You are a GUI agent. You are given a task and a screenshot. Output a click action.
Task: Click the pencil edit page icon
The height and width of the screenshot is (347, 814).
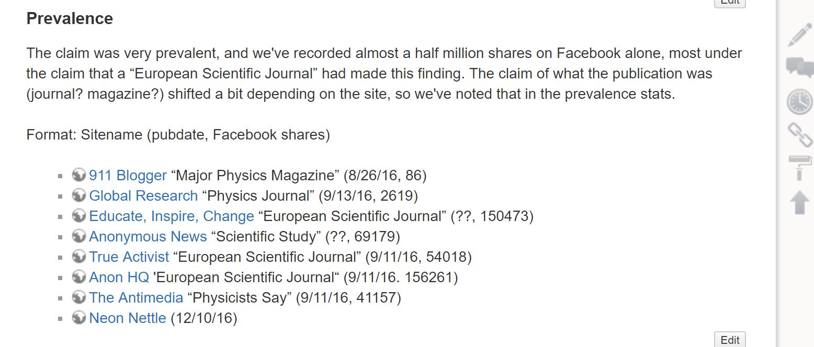coord(799,35)
